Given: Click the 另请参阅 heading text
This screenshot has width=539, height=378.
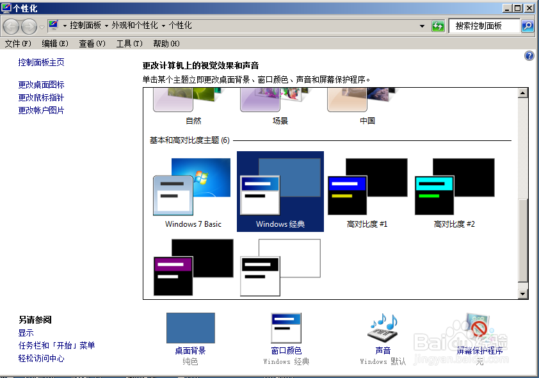Looking at the screenshot, I should (35, 320).
